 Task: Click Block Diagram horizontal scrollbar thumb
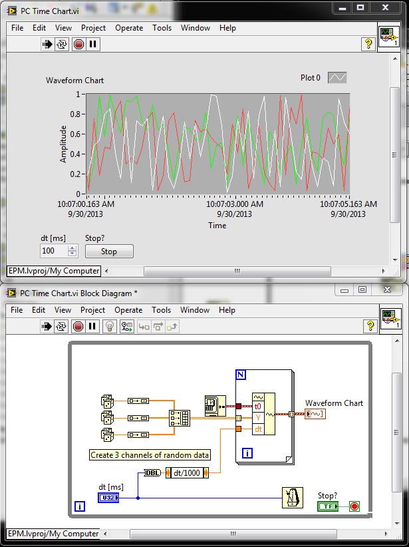[x=233, y=534]
